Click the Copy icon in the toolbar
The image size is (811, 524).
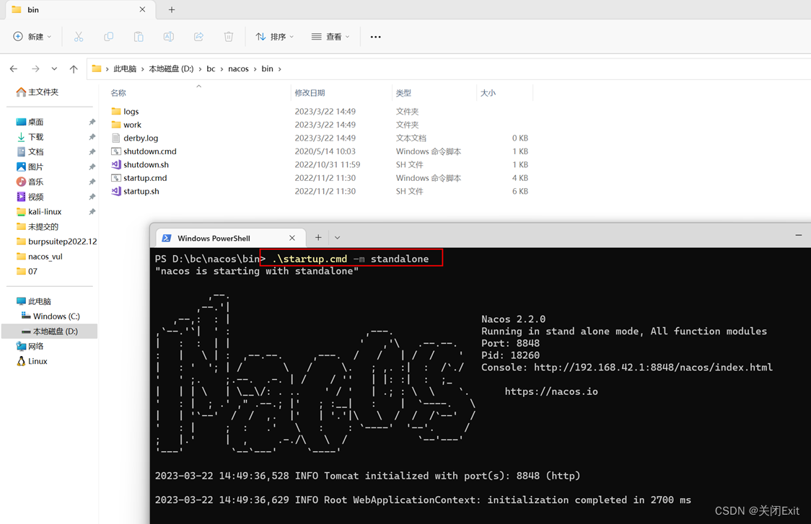[x=110, y=37]
